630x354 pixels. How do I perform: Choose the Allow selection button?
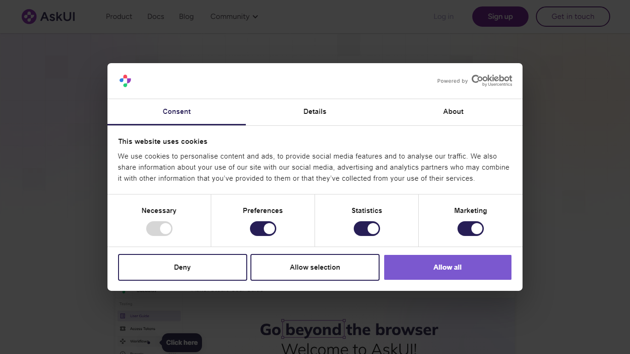315,267
